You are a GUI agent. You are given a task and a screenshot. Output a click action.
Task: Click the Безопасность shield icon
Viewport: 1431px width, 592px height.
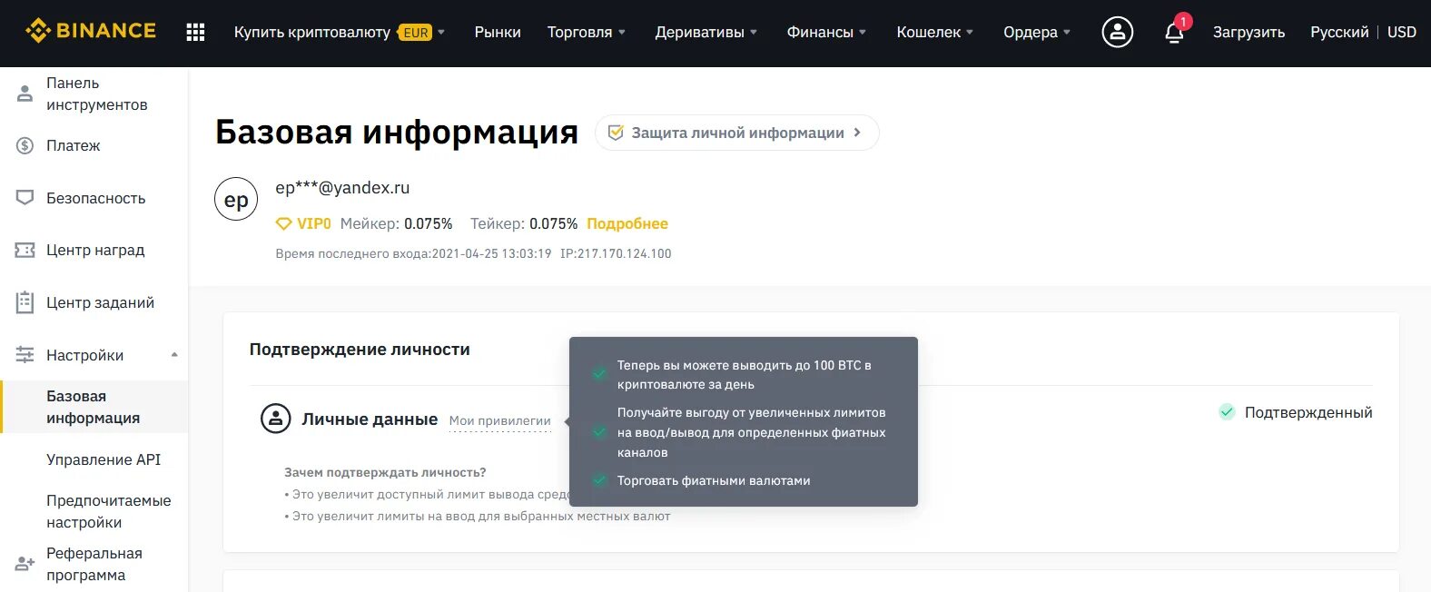[25, 198]
